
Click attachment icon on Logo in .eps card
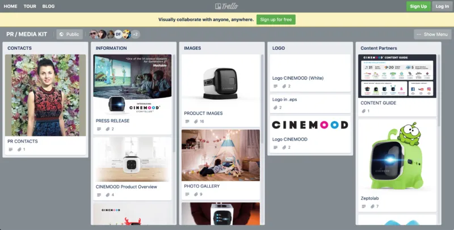275,108
